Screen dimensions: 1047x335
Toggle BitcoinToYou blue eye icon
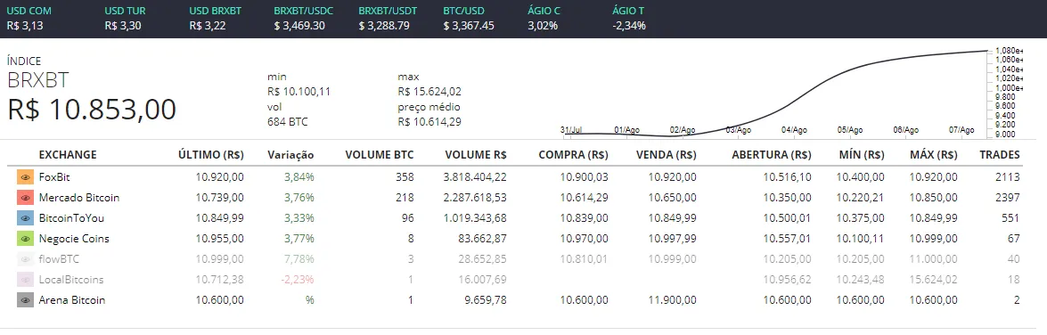25,218
